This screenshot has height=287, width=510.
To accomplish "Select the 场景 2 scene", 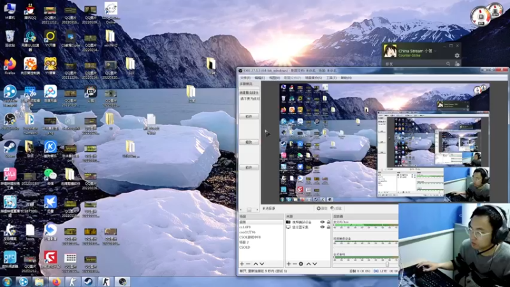I will tap(261, 242).
